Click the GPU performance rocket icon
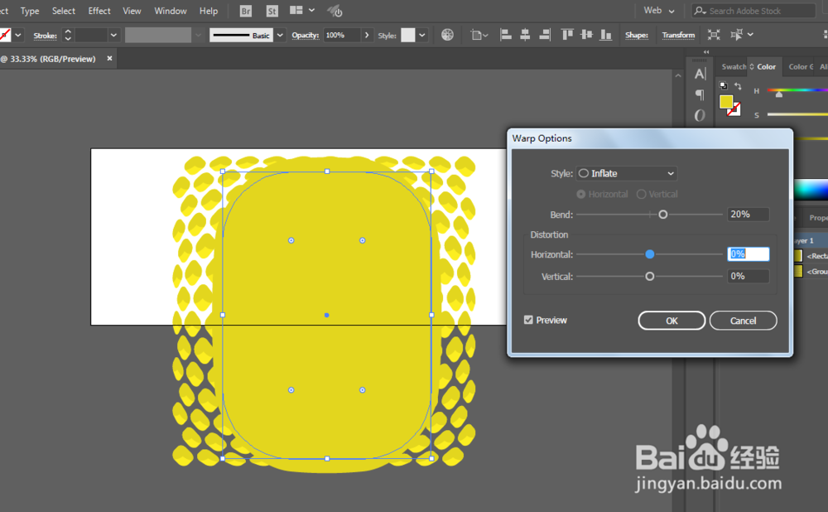 (x=335, y=11)
